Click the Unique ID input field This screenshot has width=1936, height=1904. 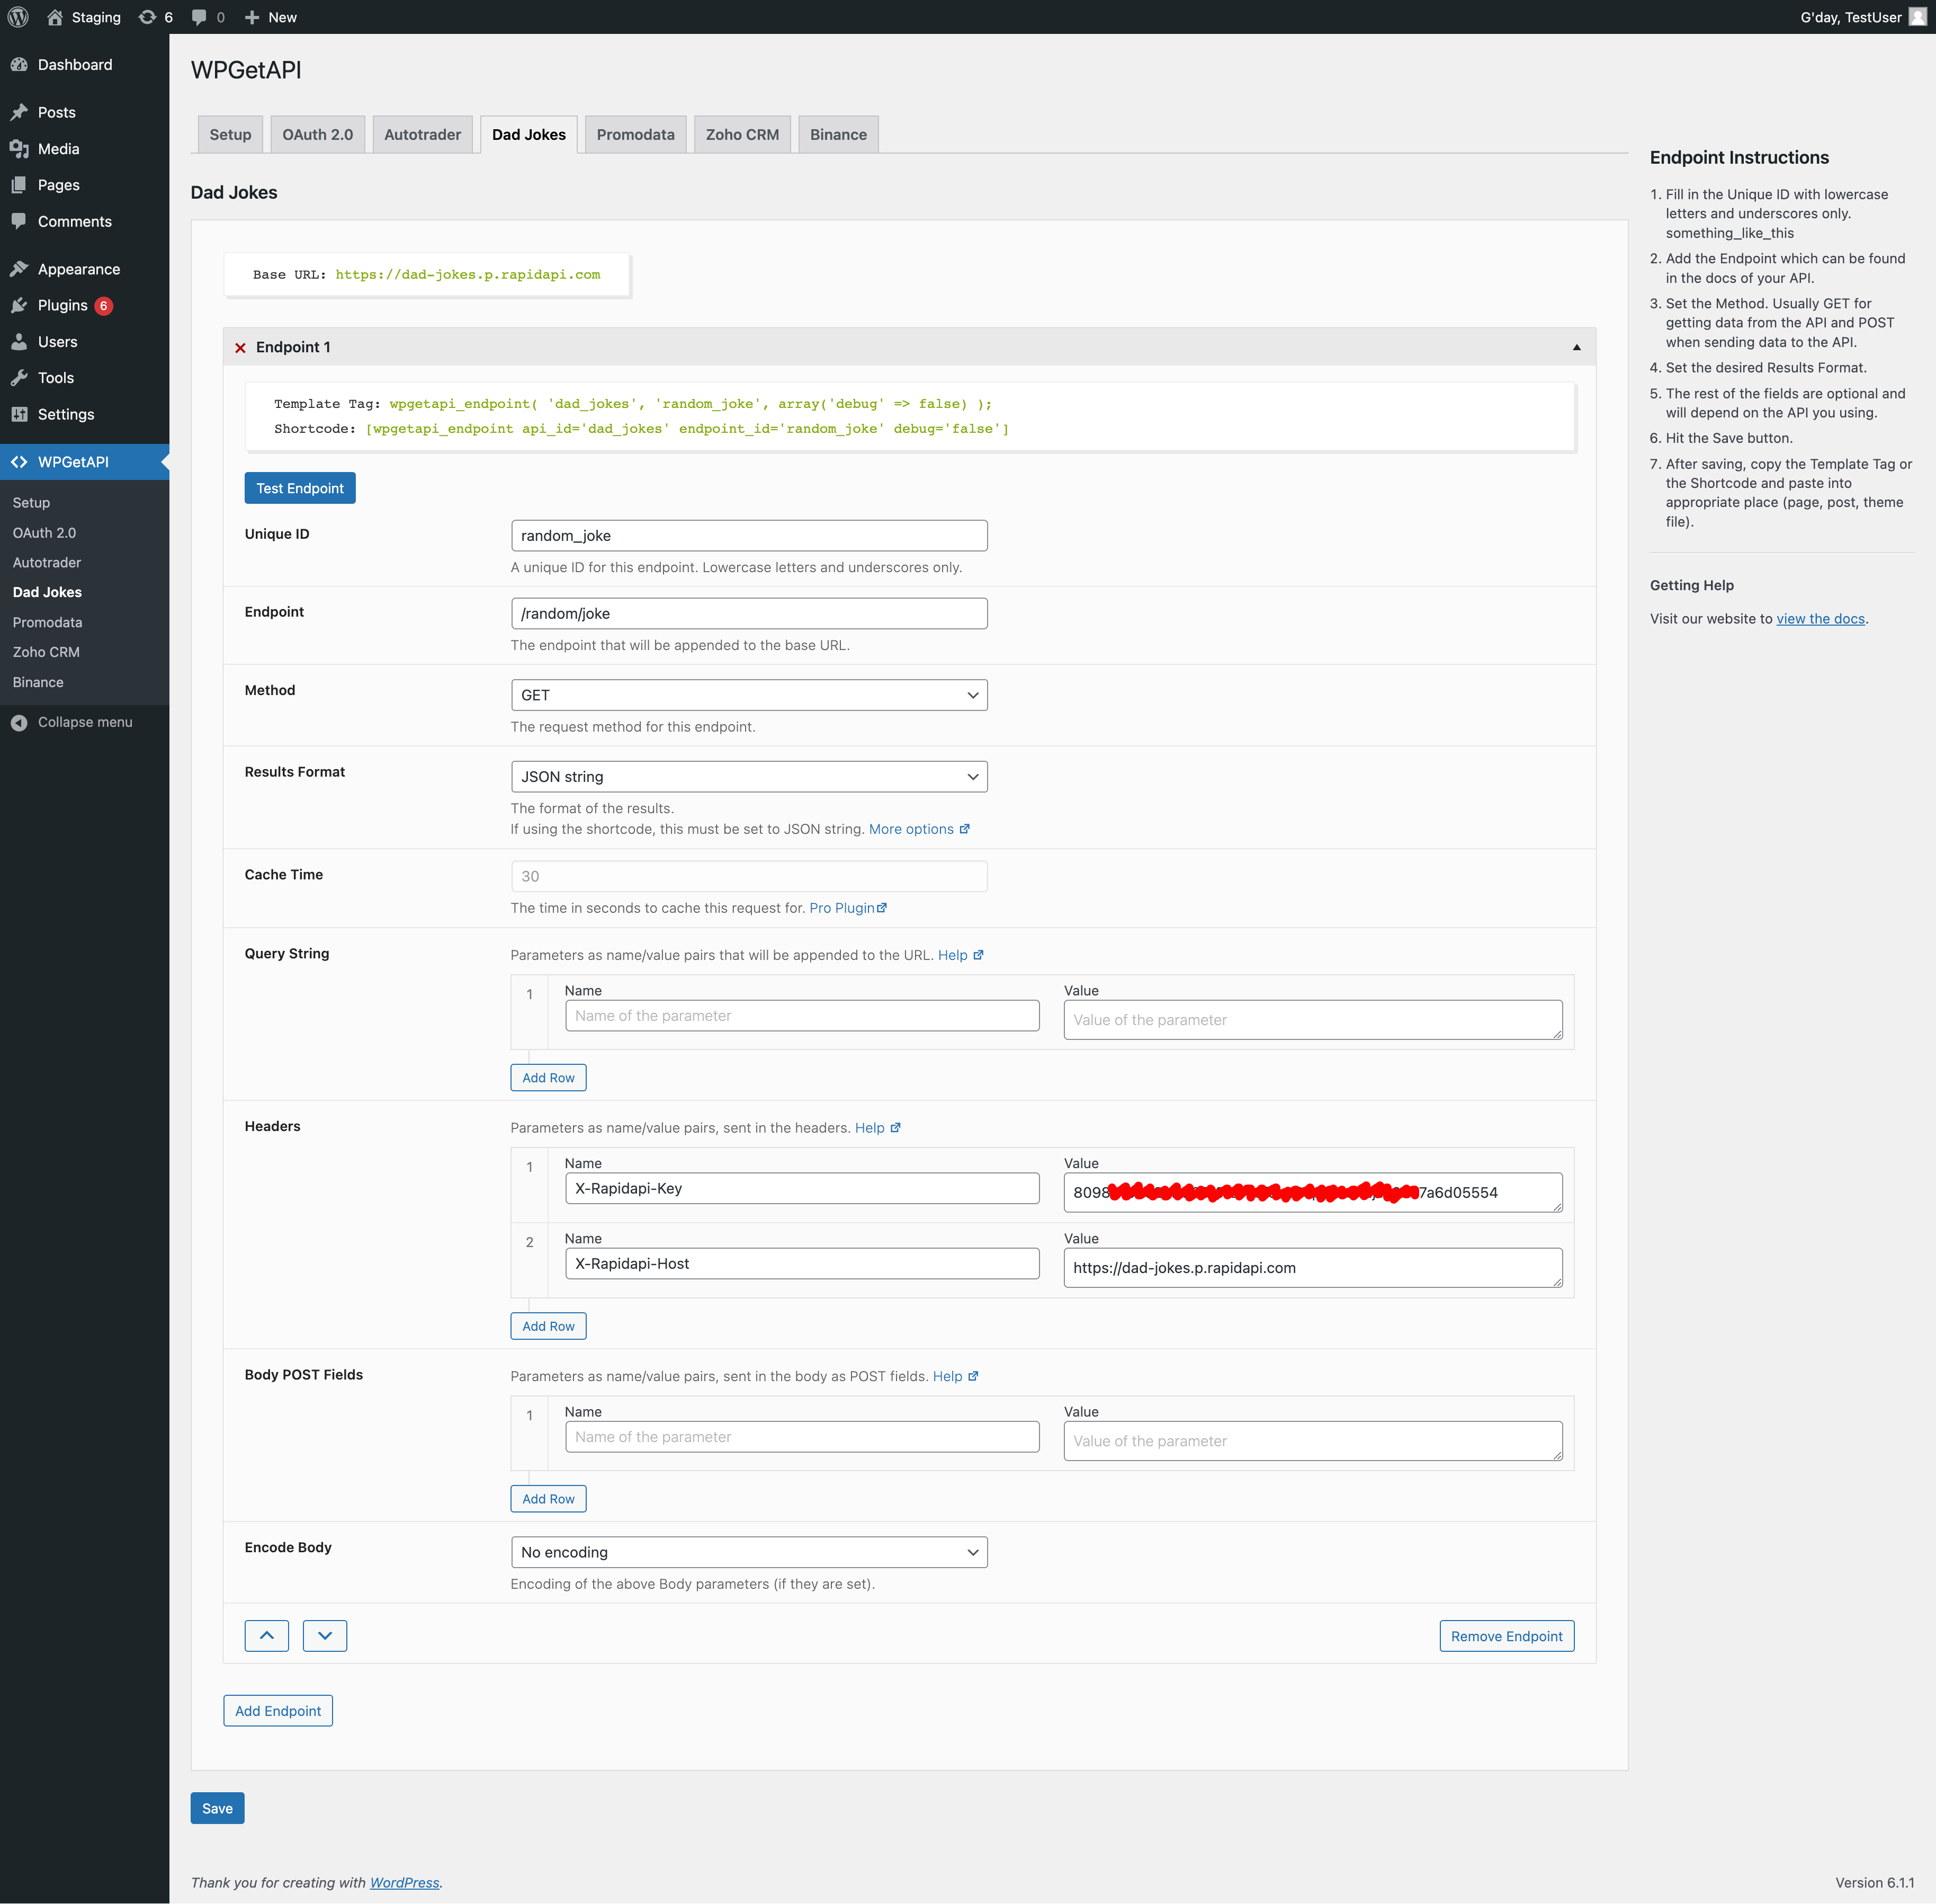pos(749,535)
